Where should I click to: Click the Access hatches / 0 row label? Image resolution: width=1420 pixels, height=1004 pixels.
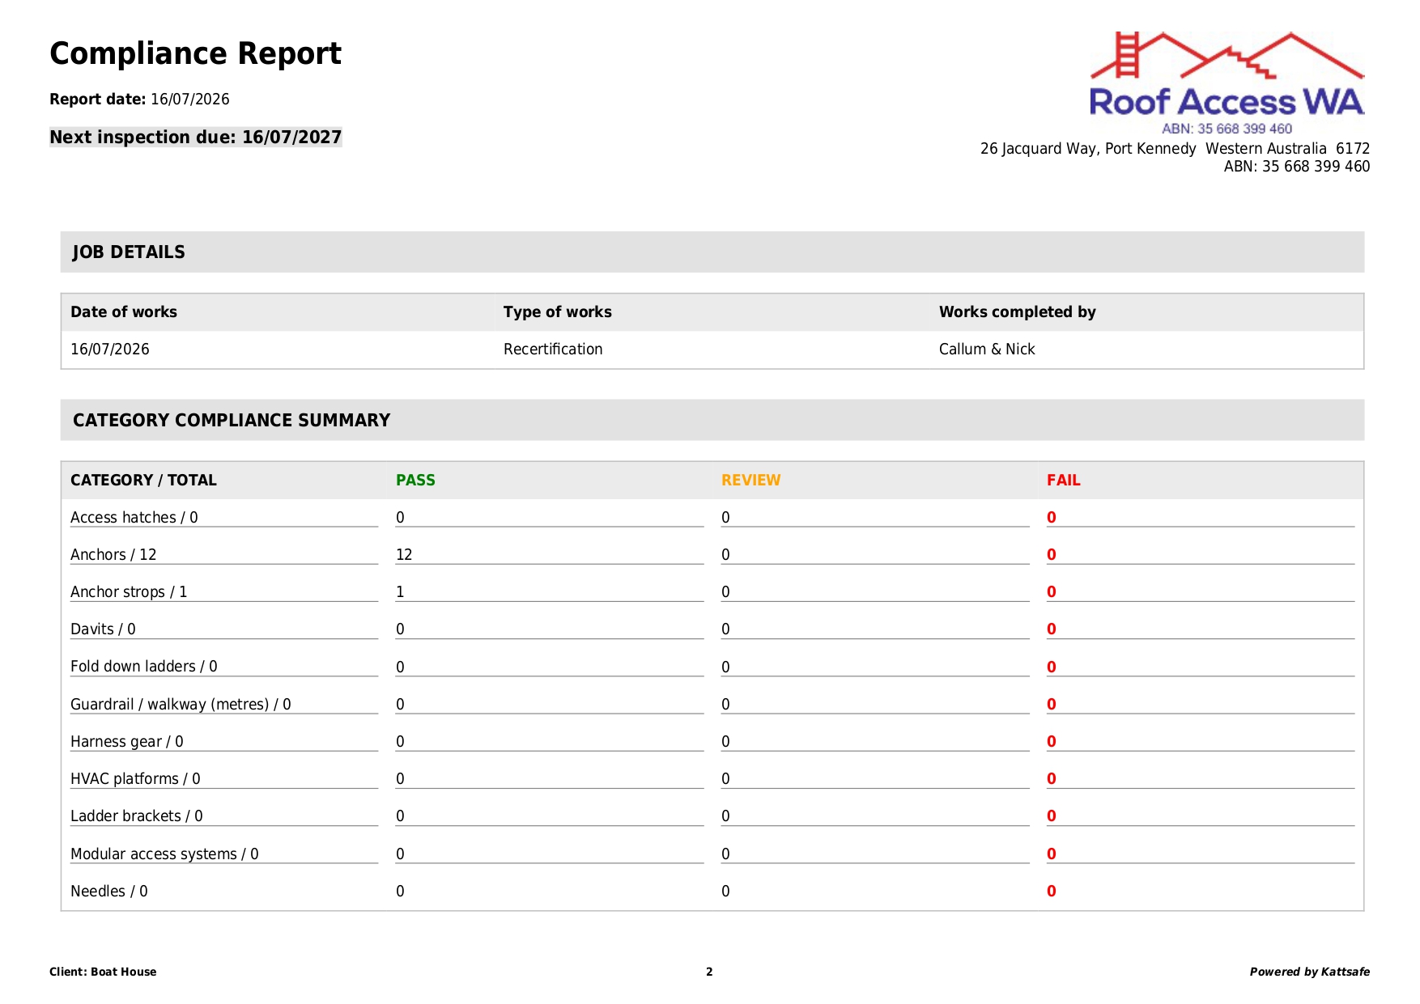pyautogui.click(x=134, y=517)
